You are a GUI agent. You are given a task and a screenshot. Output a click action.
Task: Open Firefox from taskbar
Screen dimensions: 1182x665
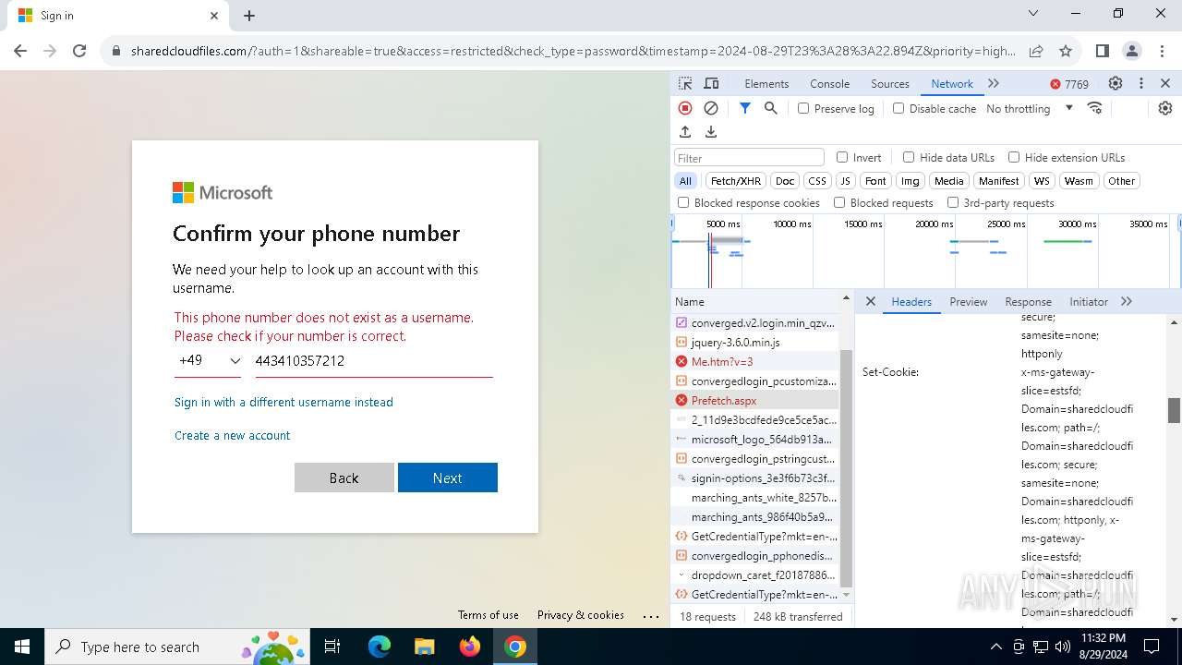470,647
